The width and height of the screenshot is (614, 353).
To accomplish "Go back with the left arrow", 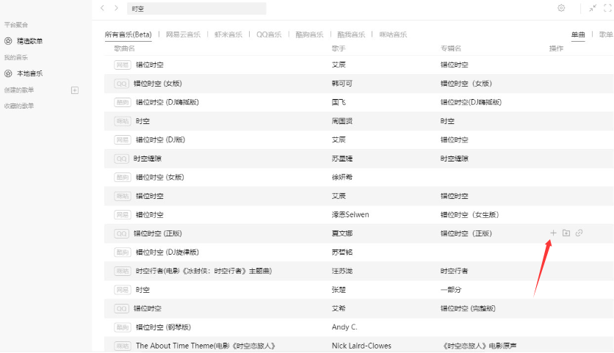I will point(102,8).
